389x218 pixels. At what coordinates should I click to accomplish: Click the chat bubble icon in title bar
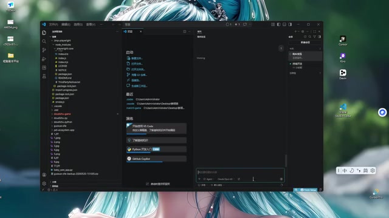pyautogui.click(x=245, y=24)
